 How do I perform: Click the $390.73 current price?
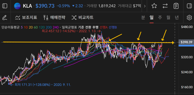point(45,6)
